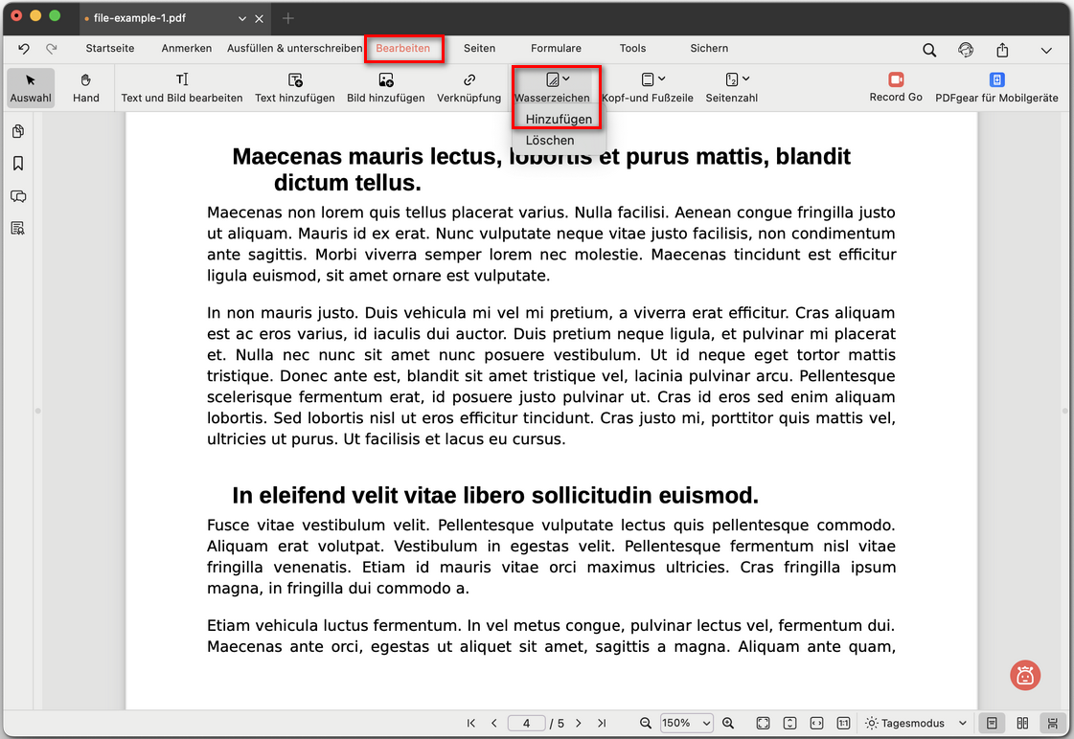Switch to the Formulare tab
The height and width of the screenshot is (739, 1074).
pyautogui.click(x=556, y=48)
